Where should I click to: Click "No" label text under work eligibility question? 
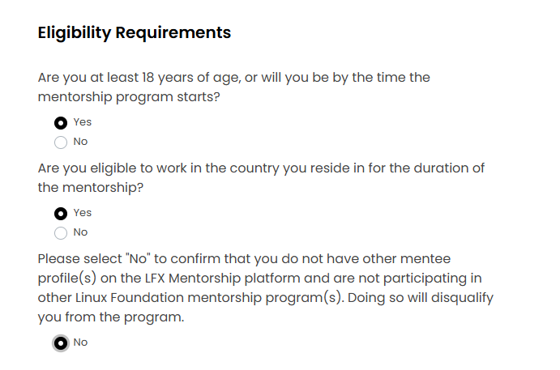[x=80, y=232]
